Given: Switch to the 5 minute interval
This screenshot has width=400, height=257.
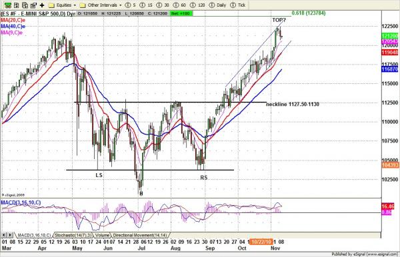Looking at the screenshot, I should (131, 5).
